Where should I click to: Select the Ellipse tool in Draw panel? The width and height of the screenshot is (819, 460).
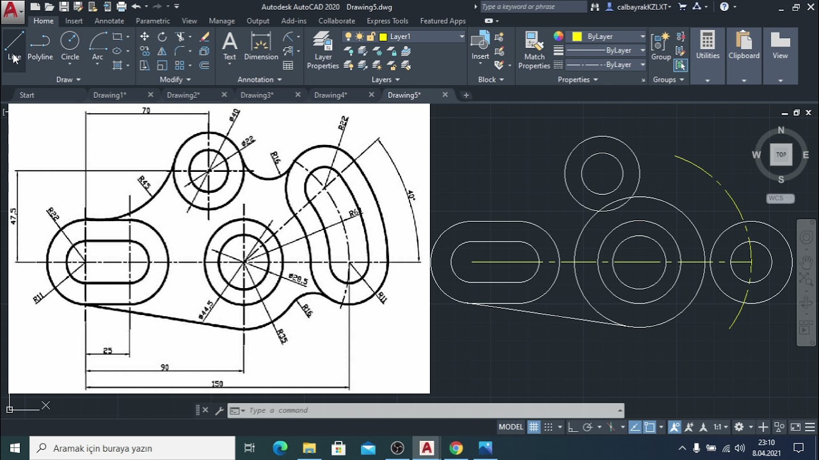[x=117, y=51]
